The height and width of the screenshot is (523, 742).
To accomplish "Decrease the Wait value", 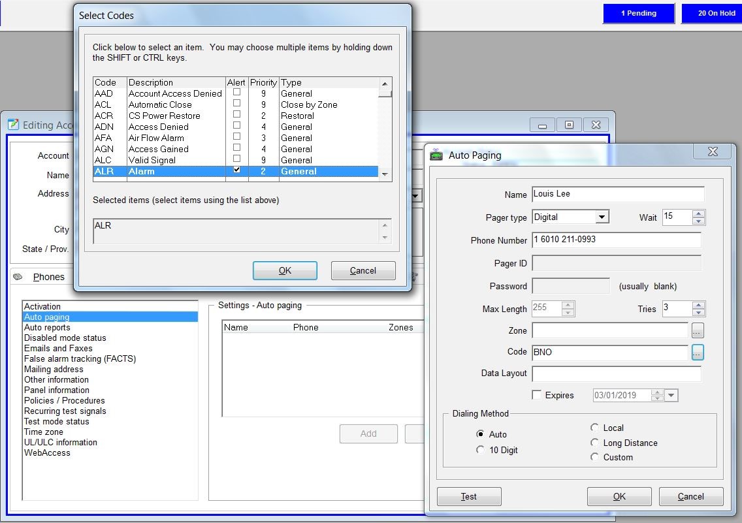I will click(x=698, y=221).
